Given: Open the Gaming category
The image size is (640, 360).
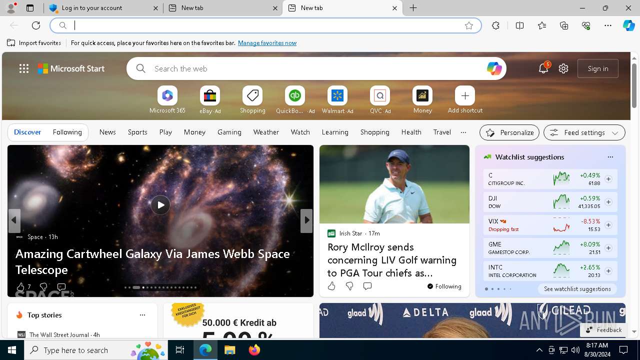Looking at the screenshot, I should click(229, 132).
